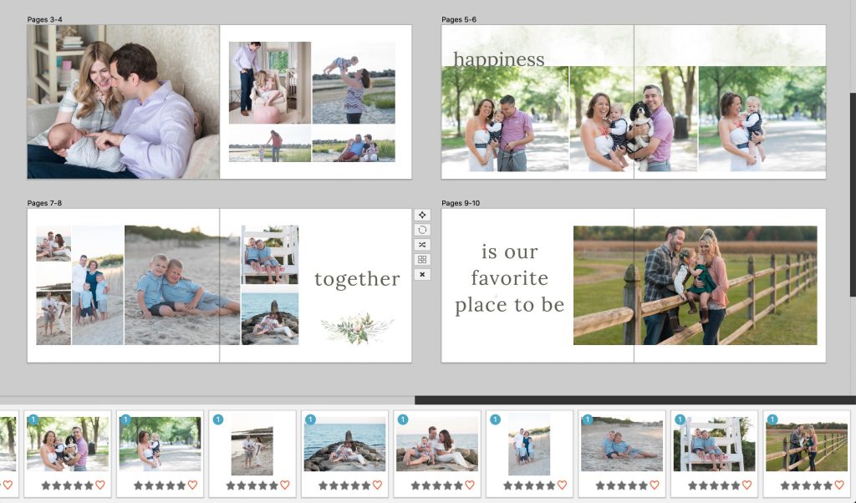Image resolution: width=856 pixels, height=503 pixels.
Task: Click usage badge on small beach couple photo
Action: click(x=218, y=419)
